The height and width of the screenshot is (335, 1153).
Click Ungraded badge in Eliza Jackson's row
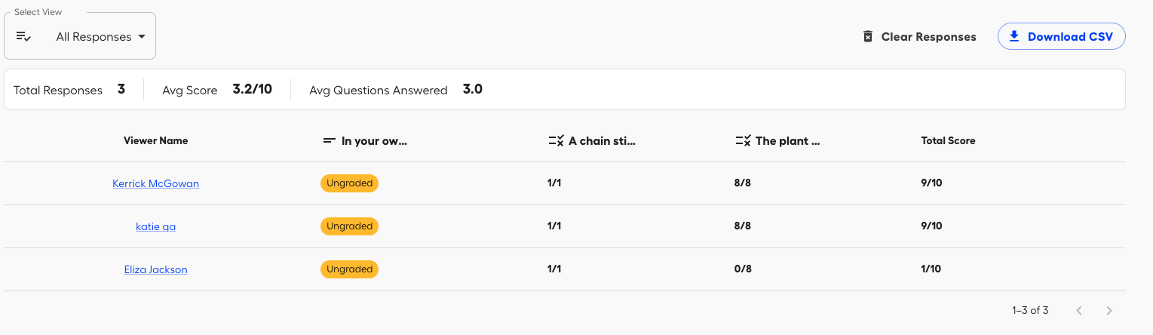[x=349, y=269]
